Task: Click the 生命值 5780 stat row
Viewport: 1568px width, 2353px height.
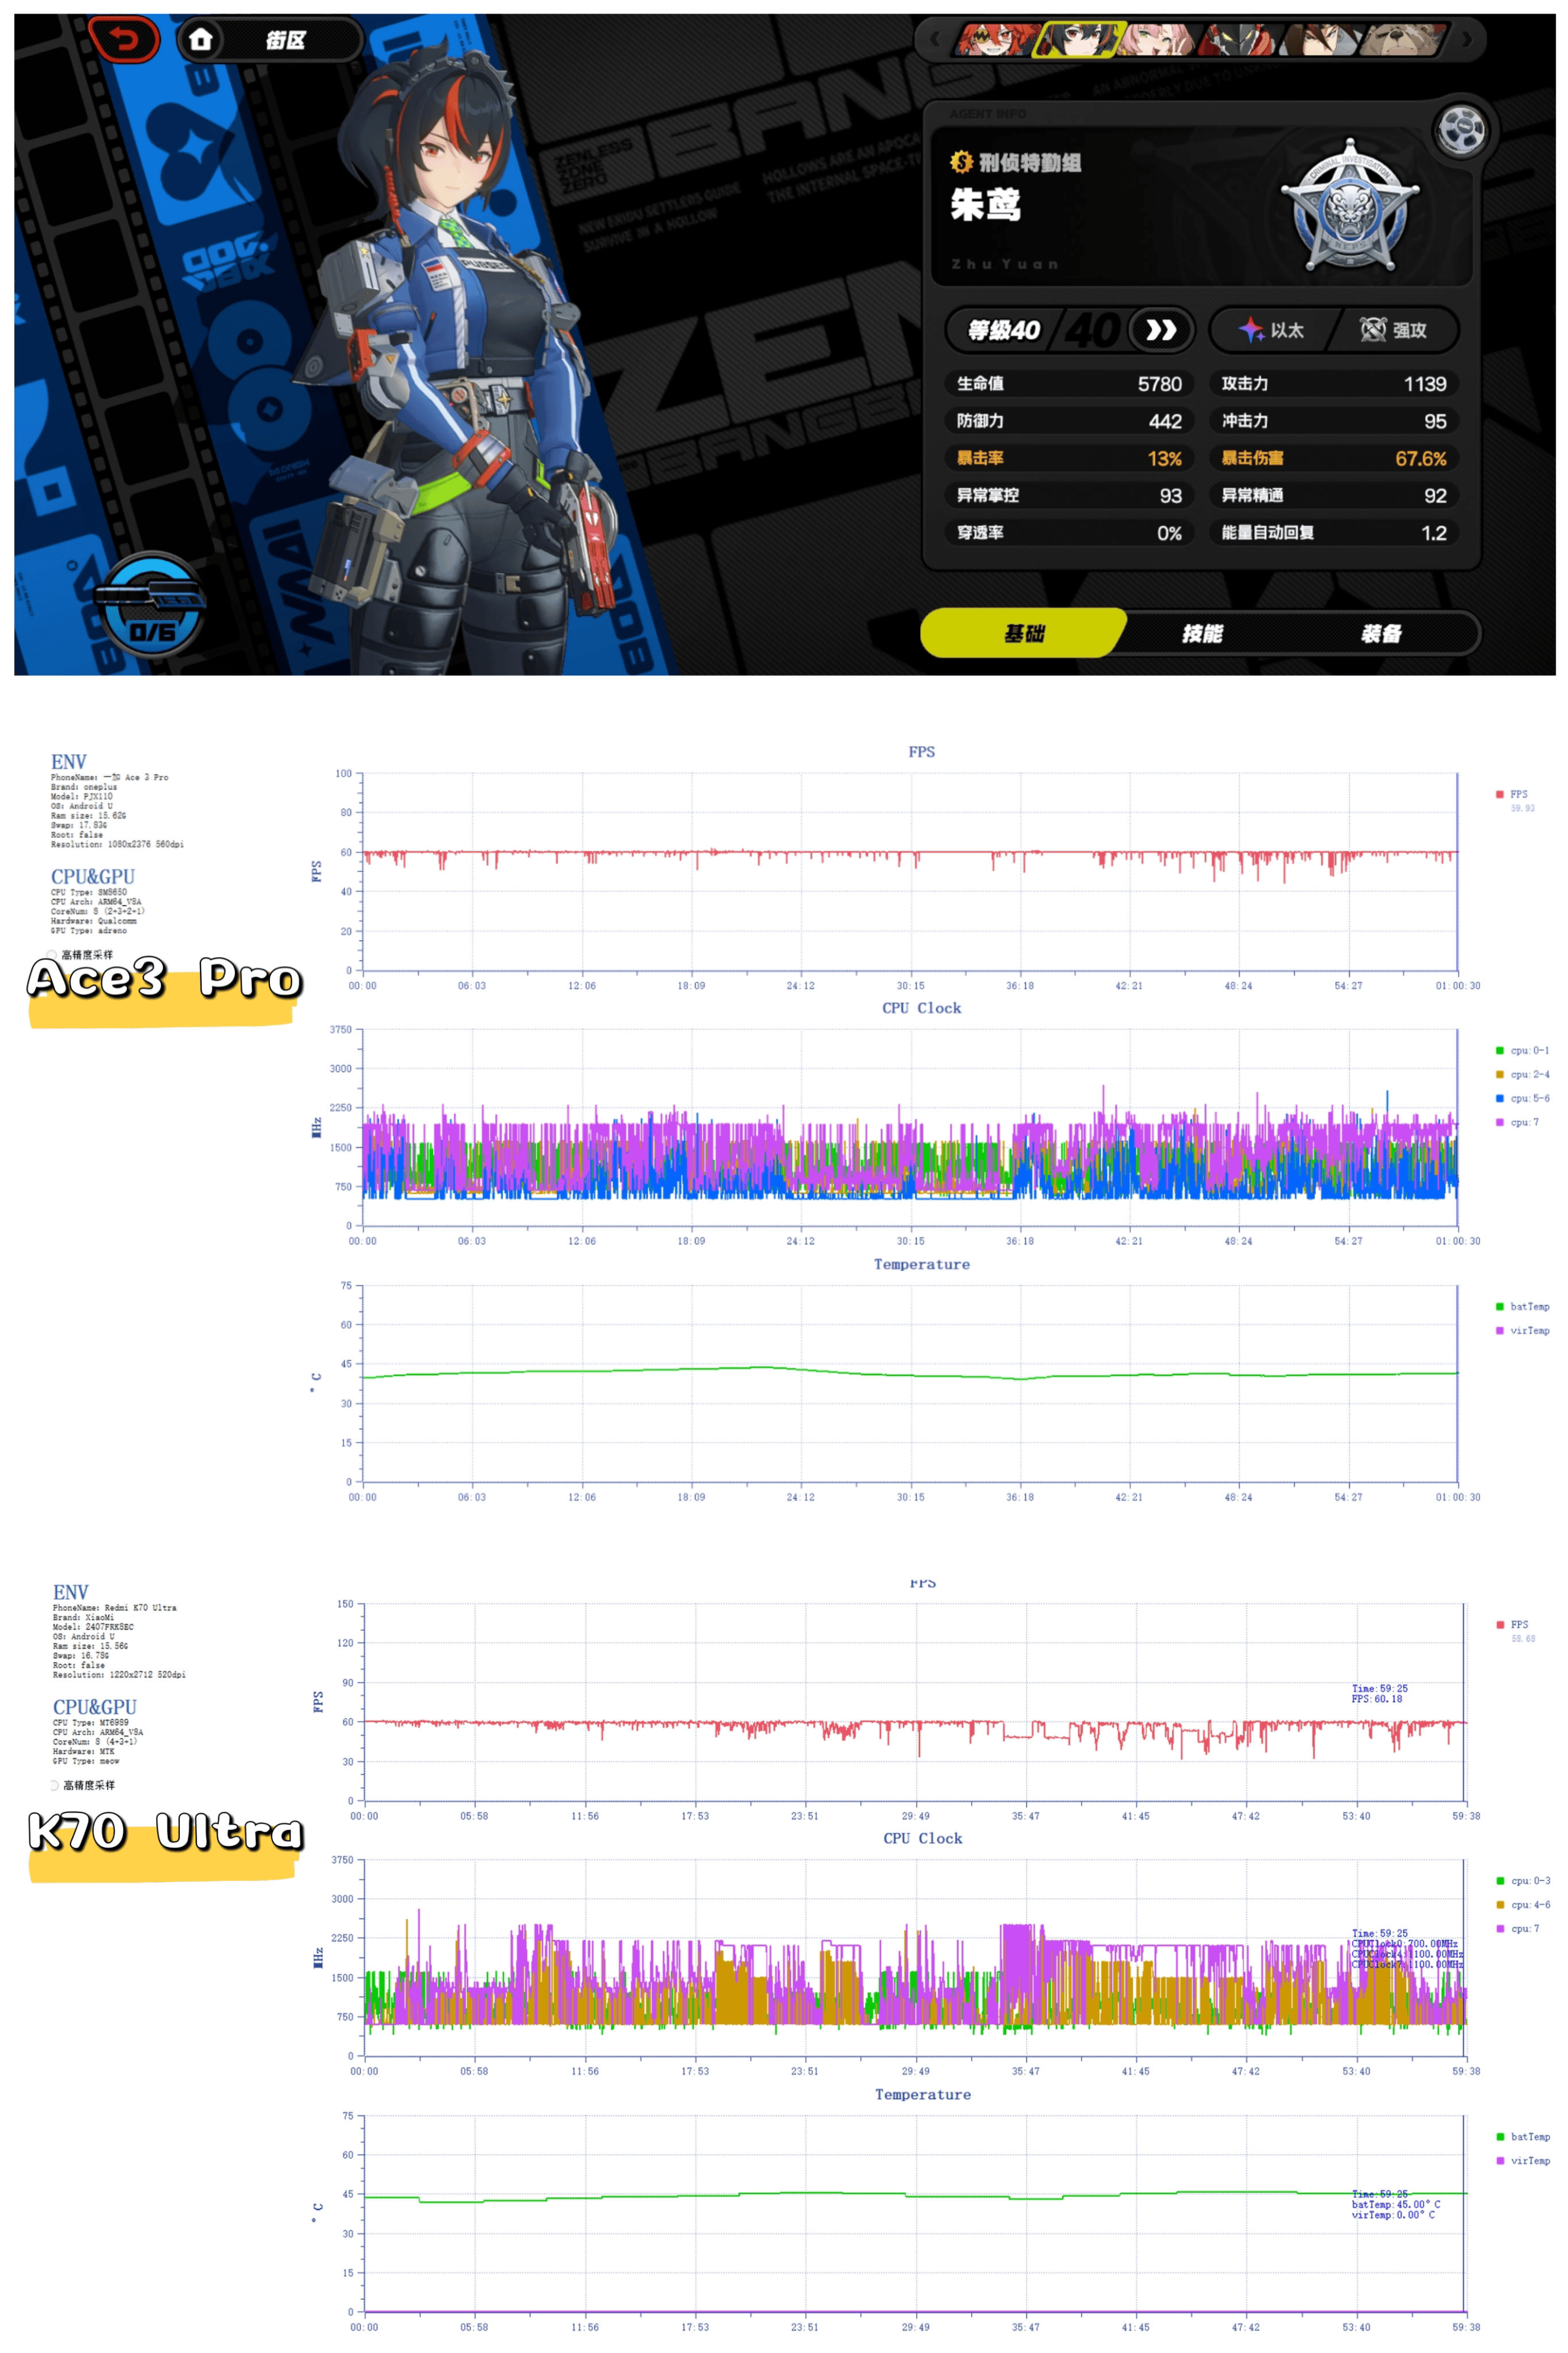Action: click(x=1069, y=384)
